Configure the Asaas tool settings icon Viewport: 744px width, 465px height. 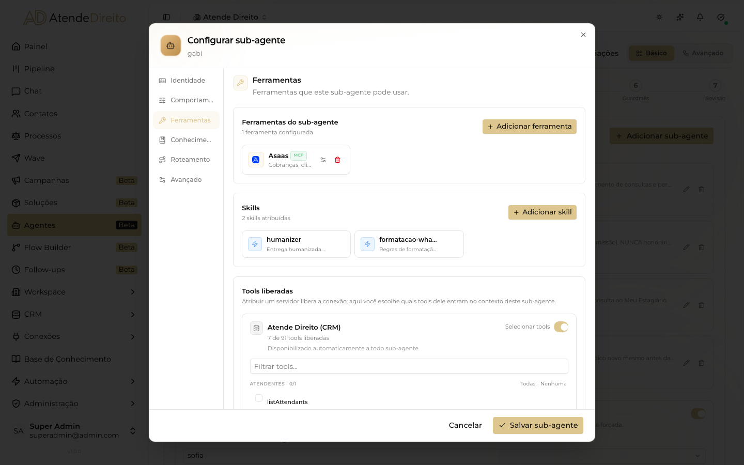(323, 160)
